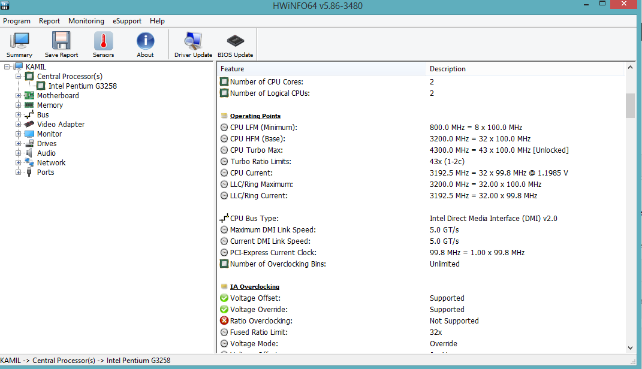Image resolution: width=642 pixels, height=369 pixels.
Task: Select the Fused Ratio Limit row
Action: click(x=421, y=332)
